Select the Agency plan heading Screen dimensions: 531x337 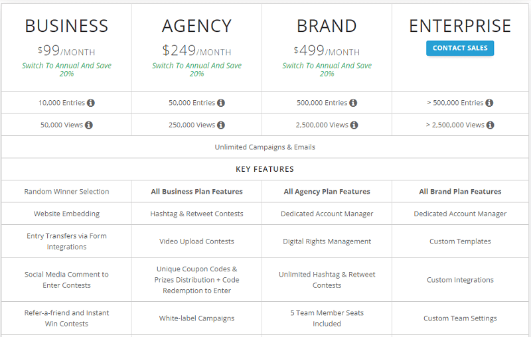point(196,26)
